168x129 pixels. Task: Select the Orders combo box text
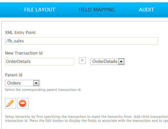click(14, 83)
